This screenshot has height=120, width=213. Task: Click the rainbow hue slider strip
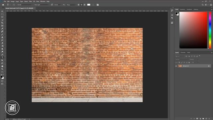coord(210,30)
